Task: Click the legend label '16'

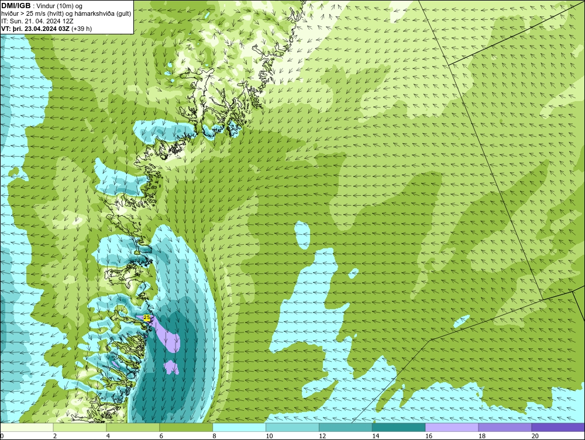Action: [429, 436]
